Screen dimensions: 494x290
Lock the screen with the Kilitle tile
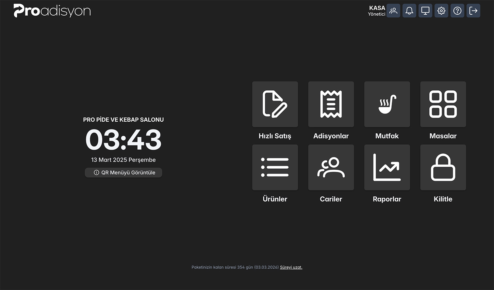[443, 167]
